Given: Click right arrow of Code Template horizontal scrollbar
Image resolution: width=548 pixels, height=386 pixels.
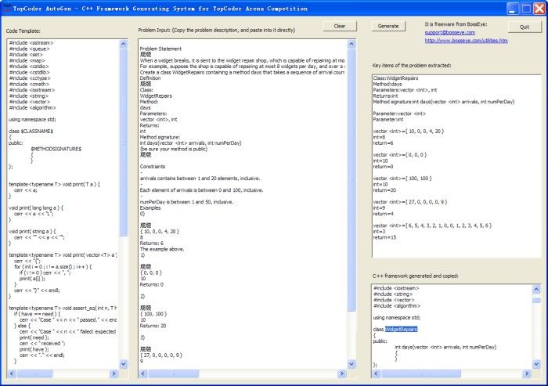Looking at the screenshot, I should point(114,373).
